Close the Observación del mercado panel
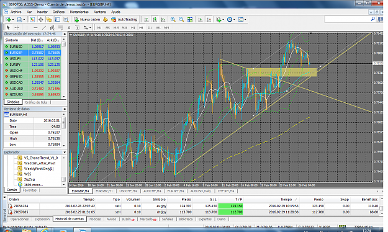 (x=65, y=34)
